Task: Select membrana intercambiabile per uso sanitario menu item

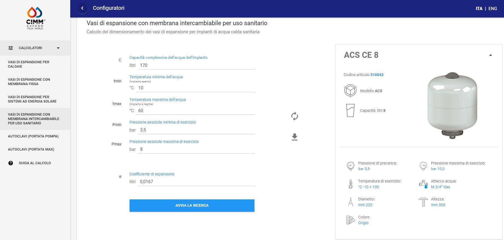Action: (x=35, y=119)
